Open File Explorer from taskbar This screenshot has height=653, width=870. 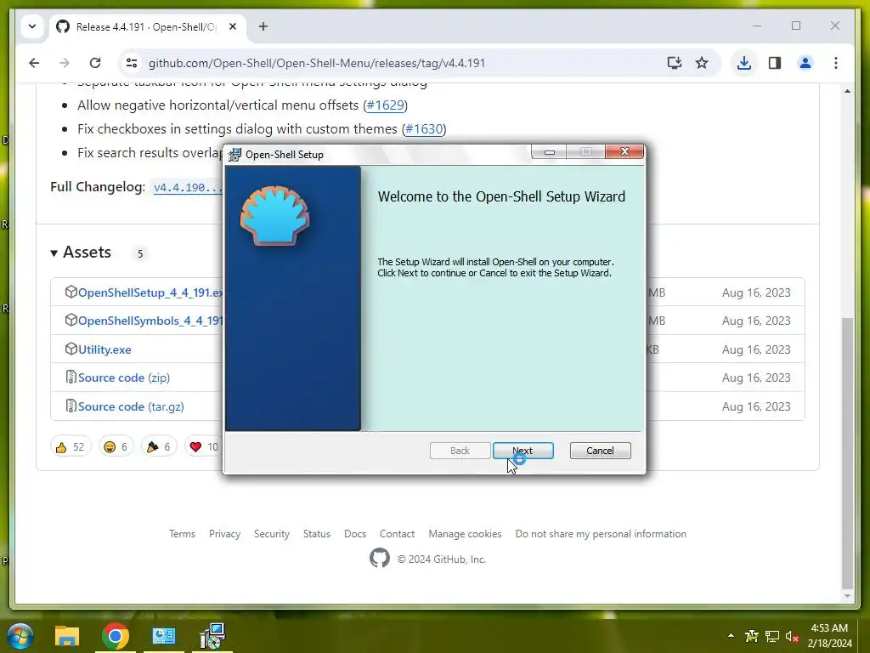67,636
